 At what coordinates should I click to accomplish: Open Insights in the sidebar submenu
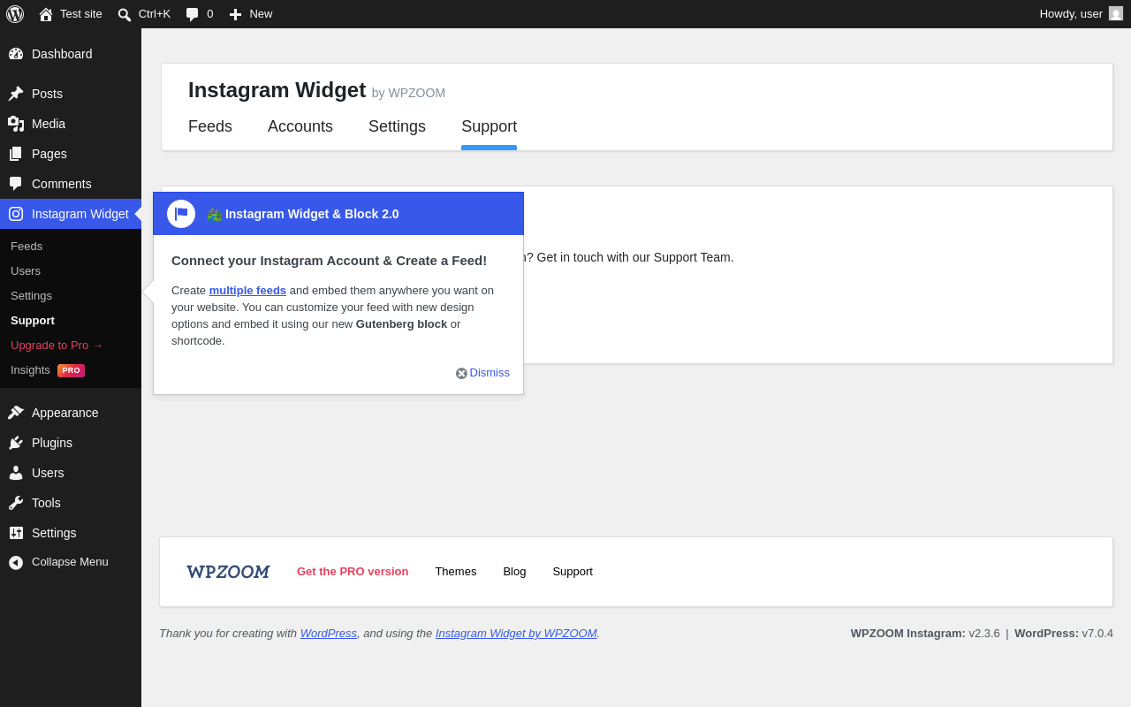click(x=30, y=369)
